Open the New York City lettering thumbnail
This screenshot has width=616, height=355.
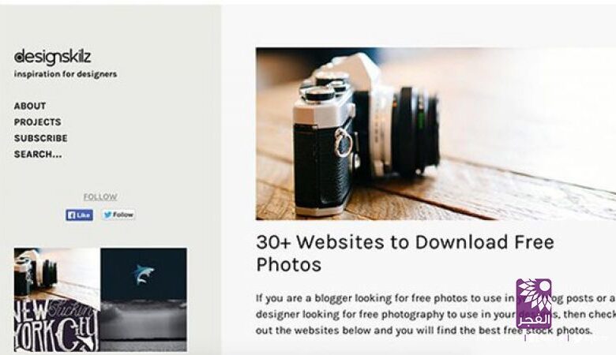click(58, 326)
